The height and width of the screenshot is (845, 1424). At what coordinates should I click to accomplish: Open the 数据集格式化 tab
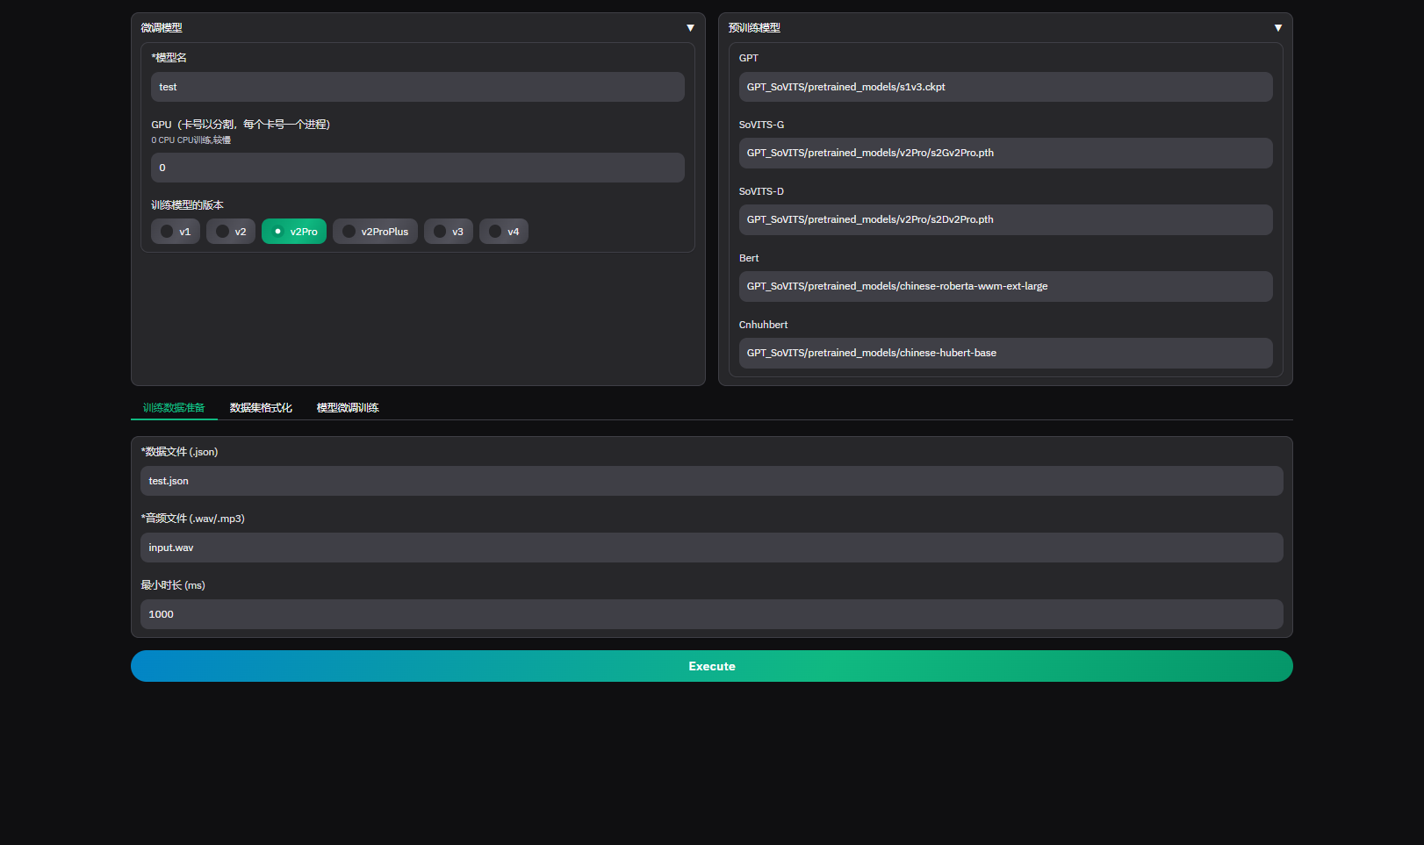click(261, 408)
